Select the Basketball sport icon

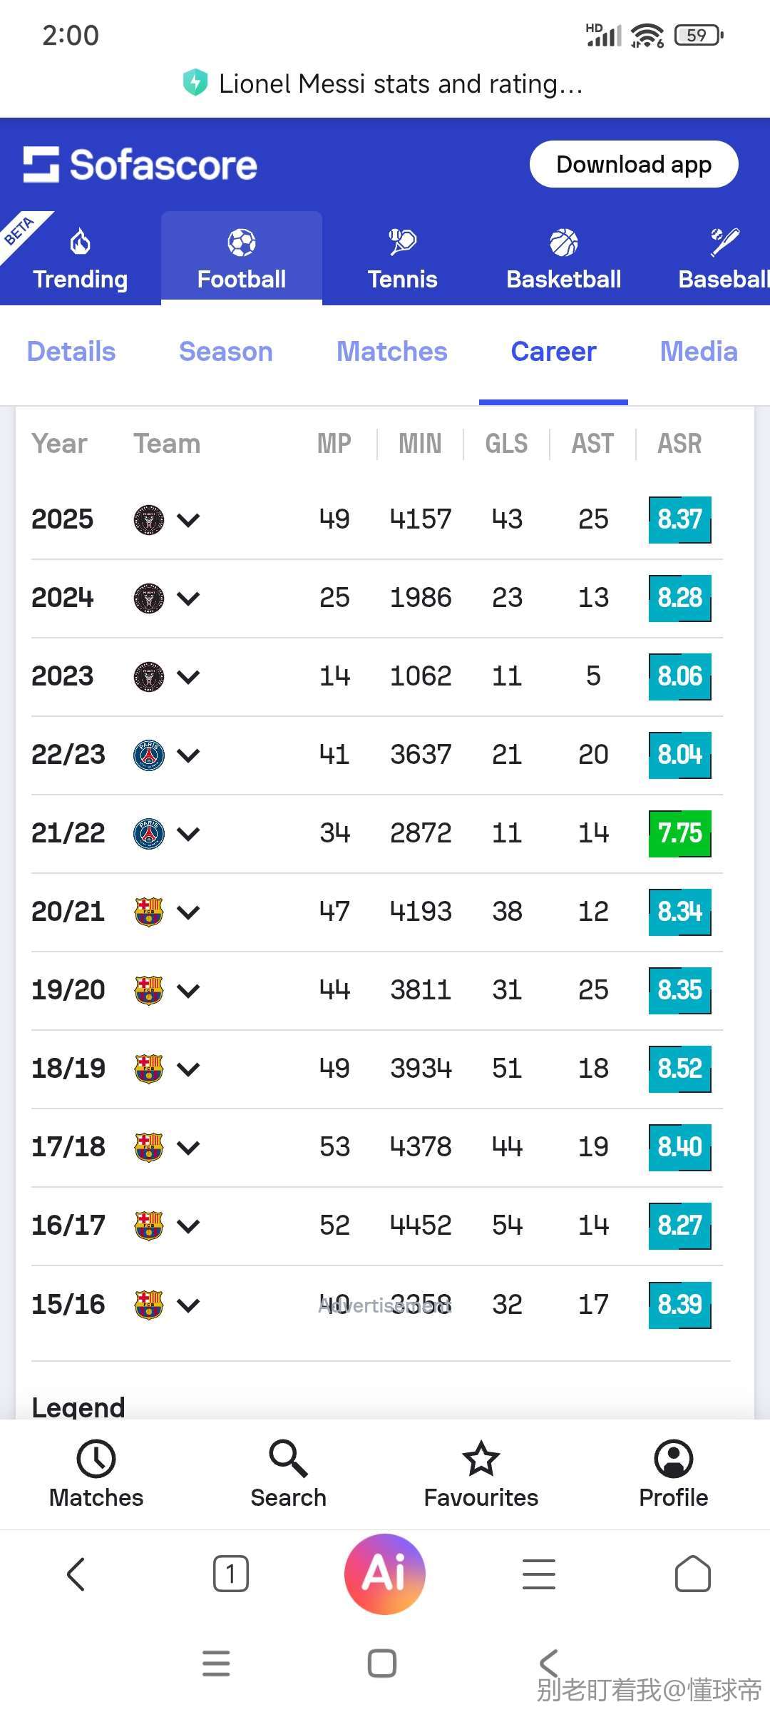coord(563,243)
